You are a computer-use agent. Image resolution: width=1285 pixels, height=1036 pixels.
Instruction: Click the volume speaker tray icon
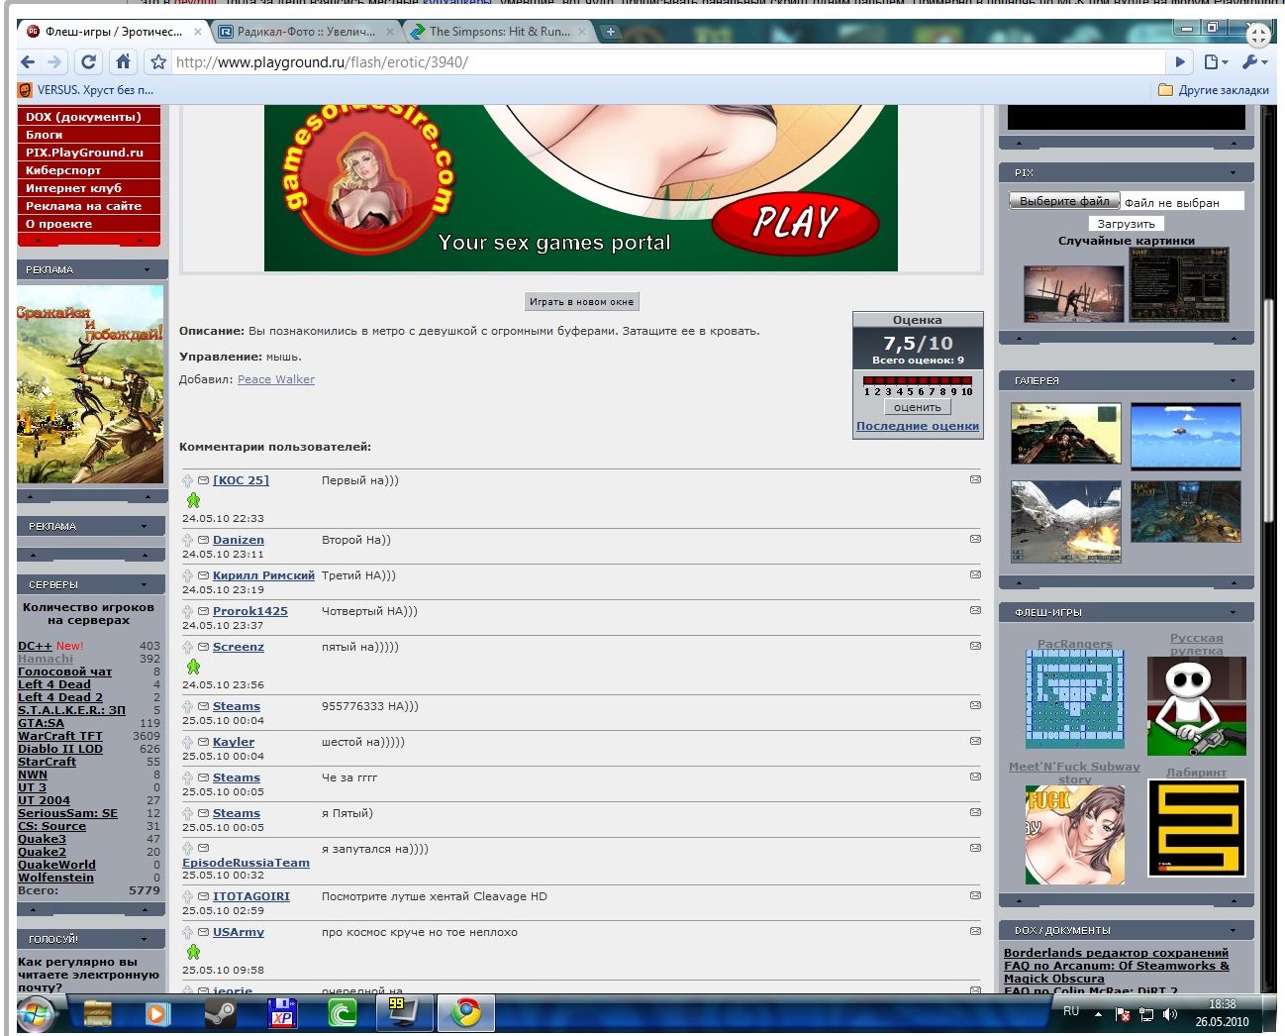point(1170,1014)
